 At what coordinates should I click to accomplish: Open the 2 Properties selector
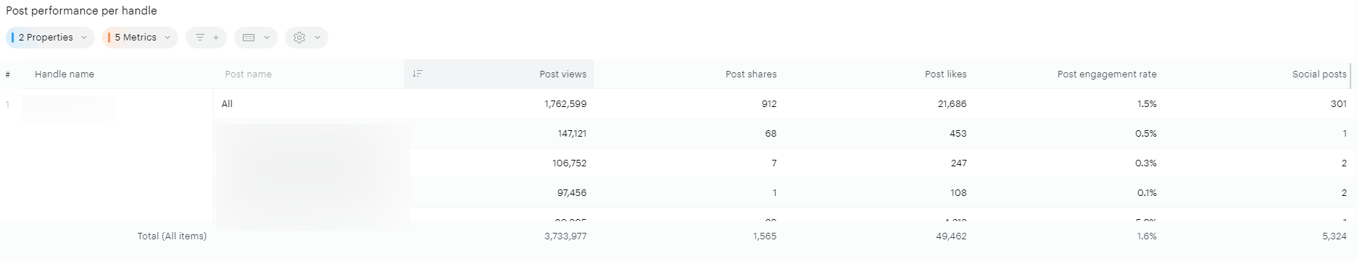click(50, 38)
